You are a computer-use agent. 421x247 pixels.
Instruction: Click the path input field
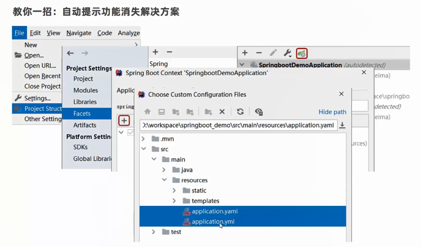coord(238,125)
